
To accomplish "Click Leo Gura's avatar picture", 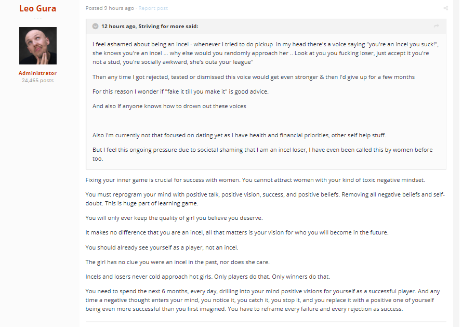I will click(x=38, y=46).
